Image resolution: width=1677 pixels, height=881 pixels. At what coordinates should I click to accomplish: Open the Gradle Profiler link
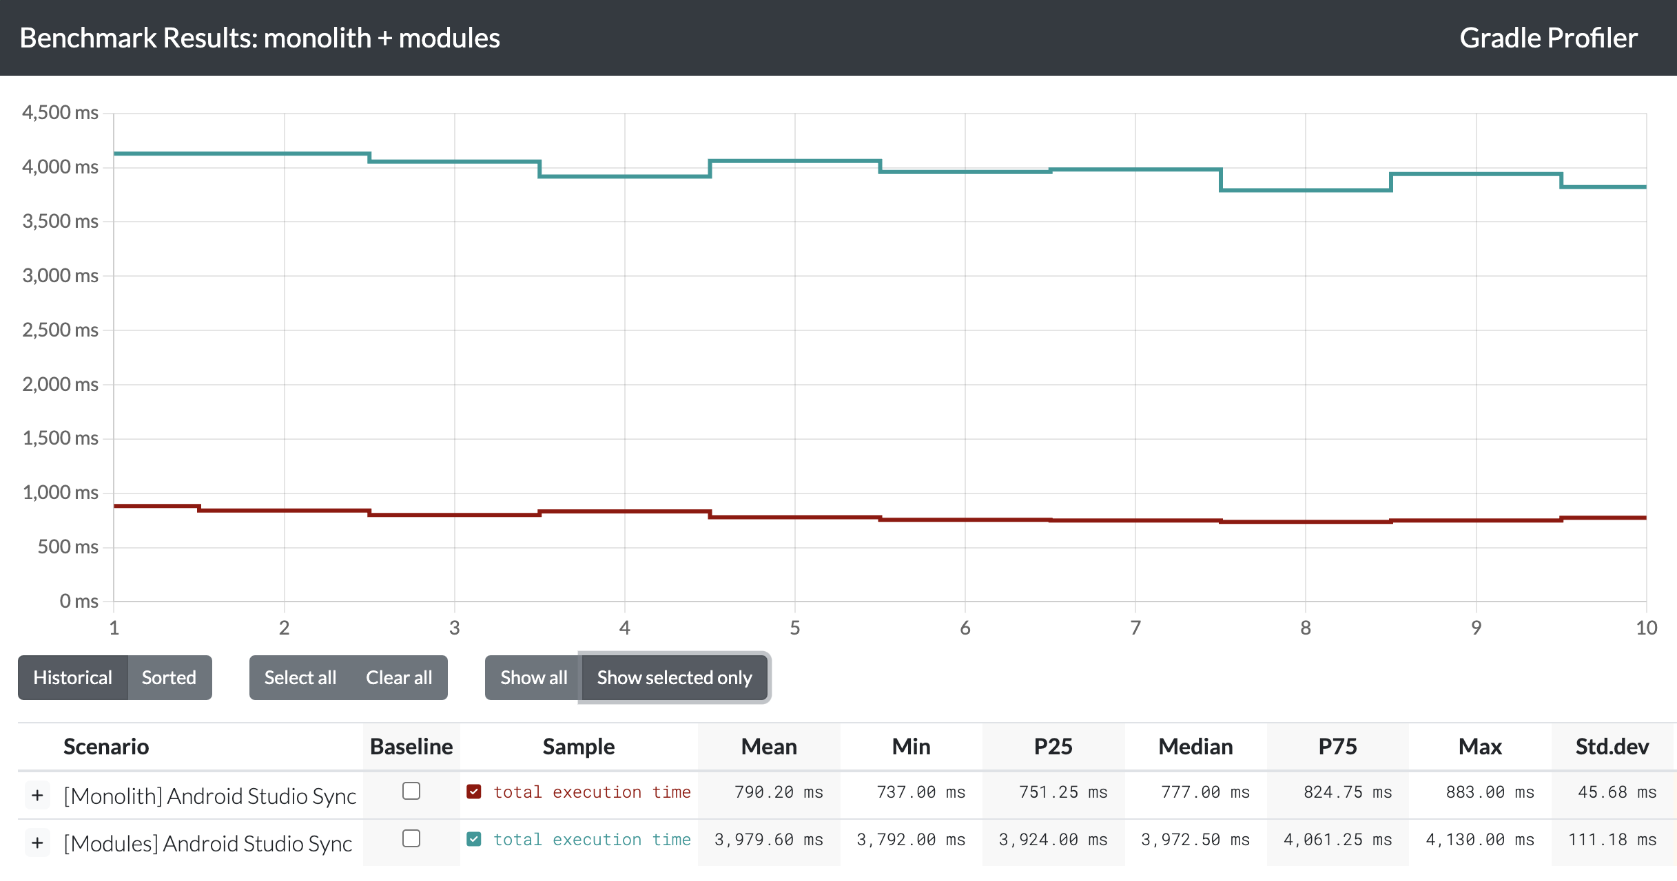pos(1549,38)
